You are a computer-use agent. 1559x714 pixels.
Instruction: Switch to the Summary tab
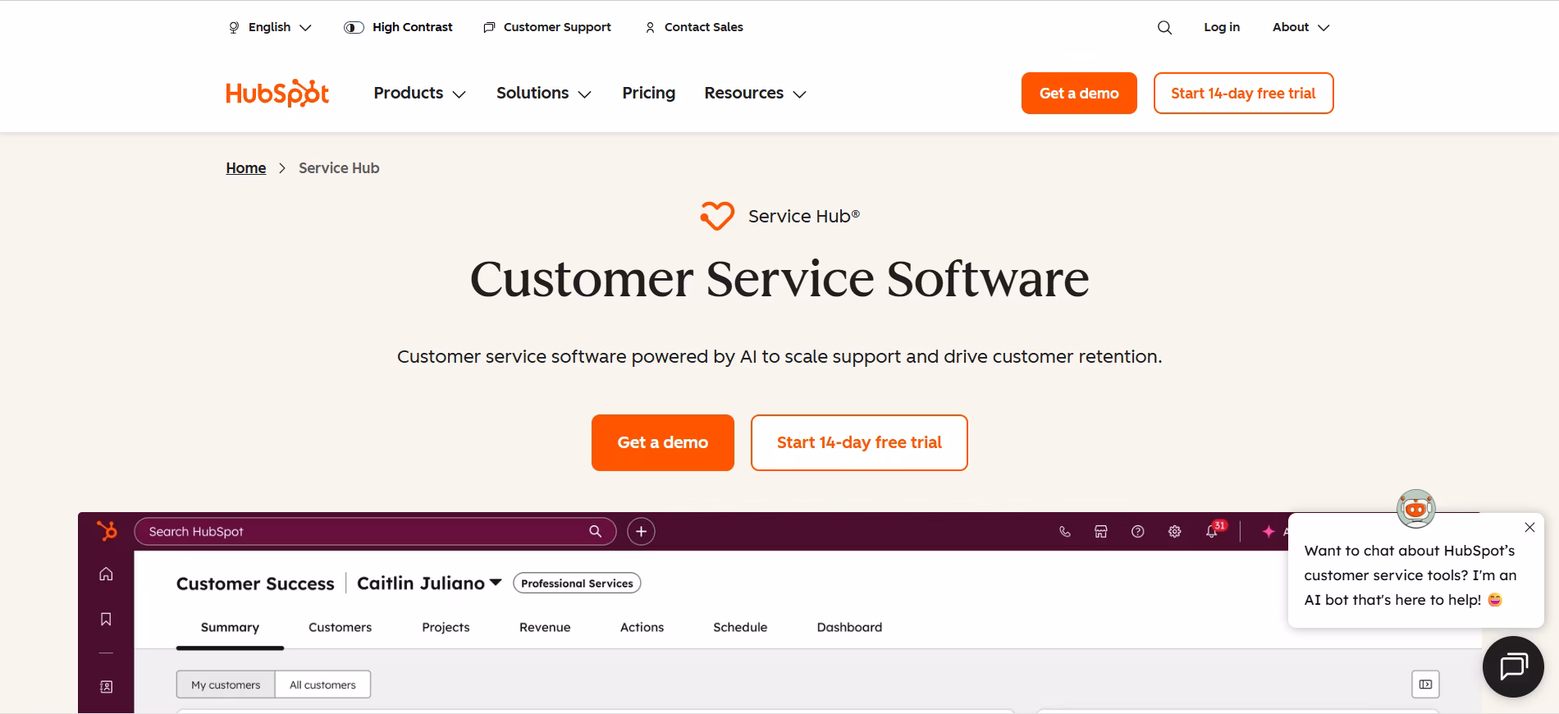click(230, 627)
